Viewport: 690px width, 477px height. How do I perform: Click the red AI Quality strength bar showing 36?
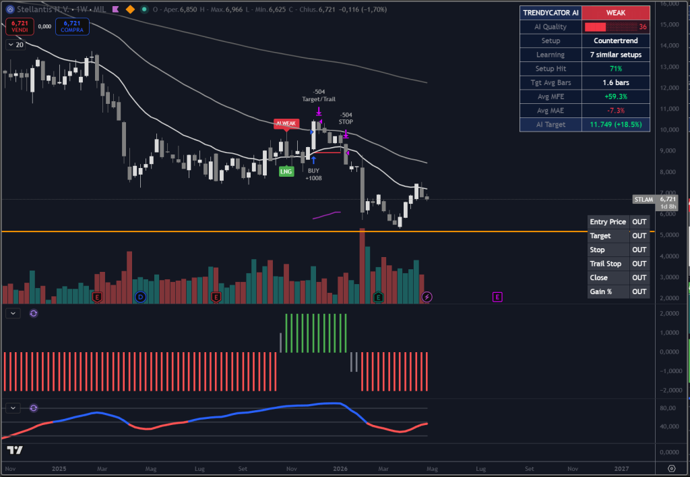597,26
